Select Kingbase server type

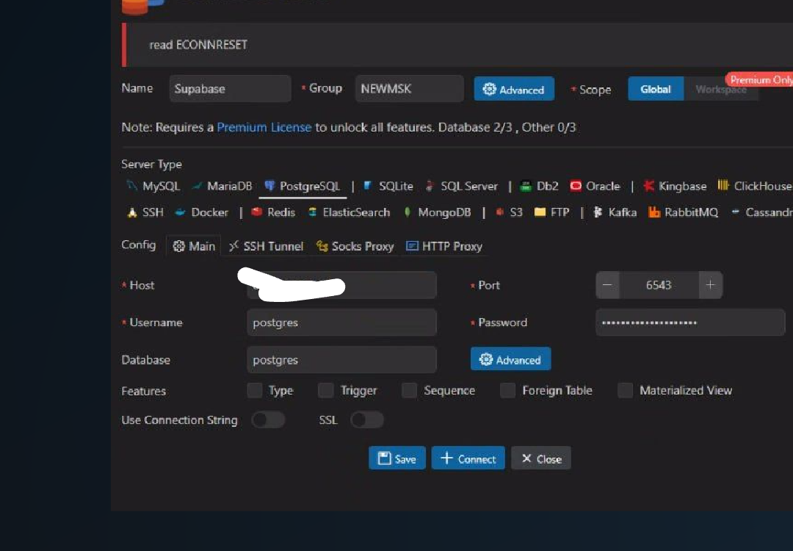(x=675, y=186)
